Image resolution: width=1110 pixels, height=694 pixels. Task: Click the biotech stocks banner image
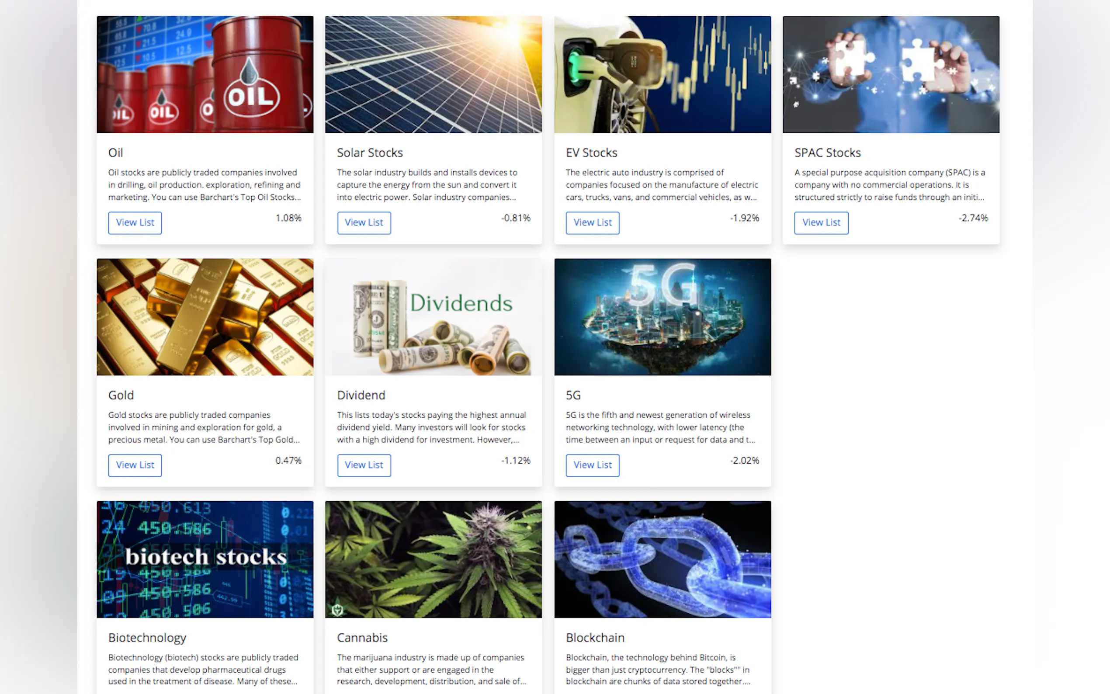[x=205, y=559]
